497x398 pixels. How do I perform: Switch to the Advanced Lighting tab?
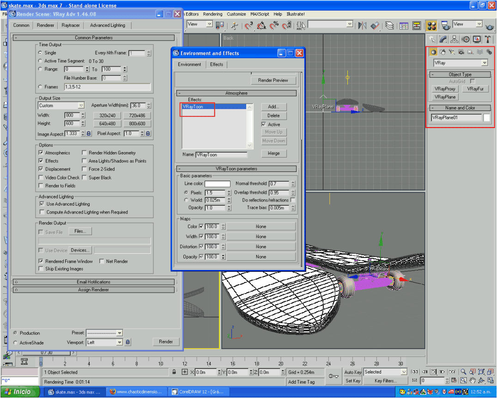point(108,25)
